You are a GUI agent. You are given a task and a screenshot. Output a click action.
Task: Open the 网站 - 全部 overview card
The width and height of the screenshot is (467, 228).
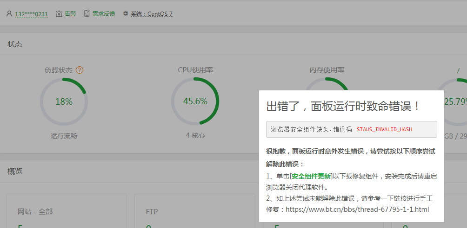(x=67, y=211)
